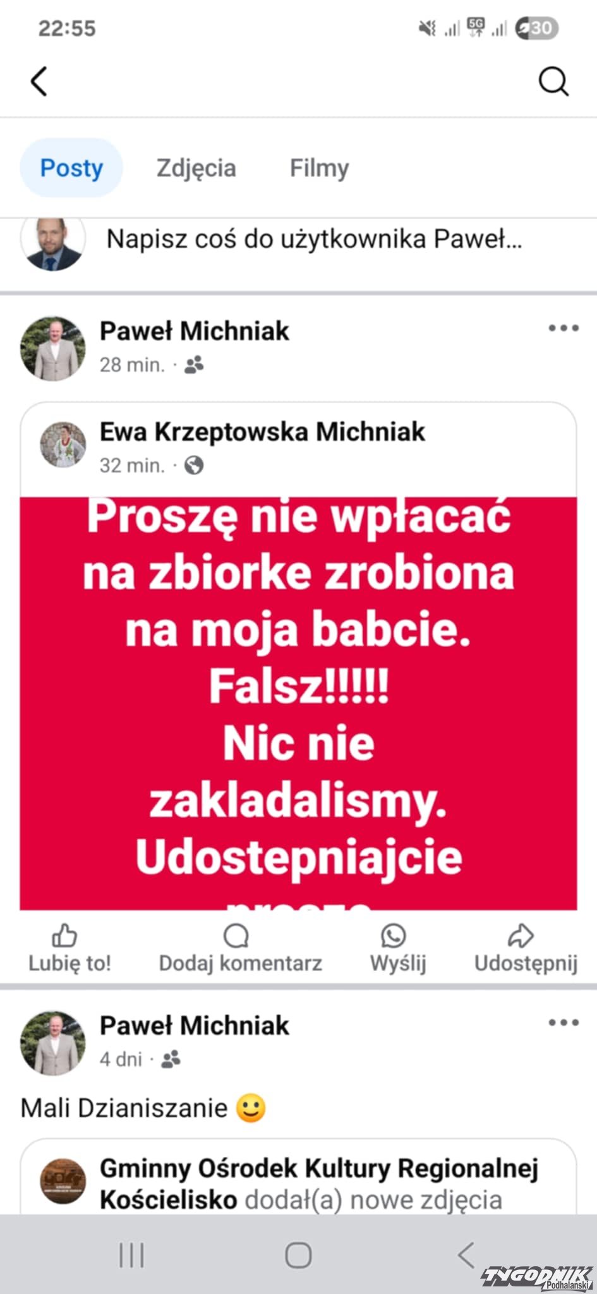Screen dimensions: 597x1294
Task: Open recent apps with three-lines button
Action: (x=131, y=1255)
